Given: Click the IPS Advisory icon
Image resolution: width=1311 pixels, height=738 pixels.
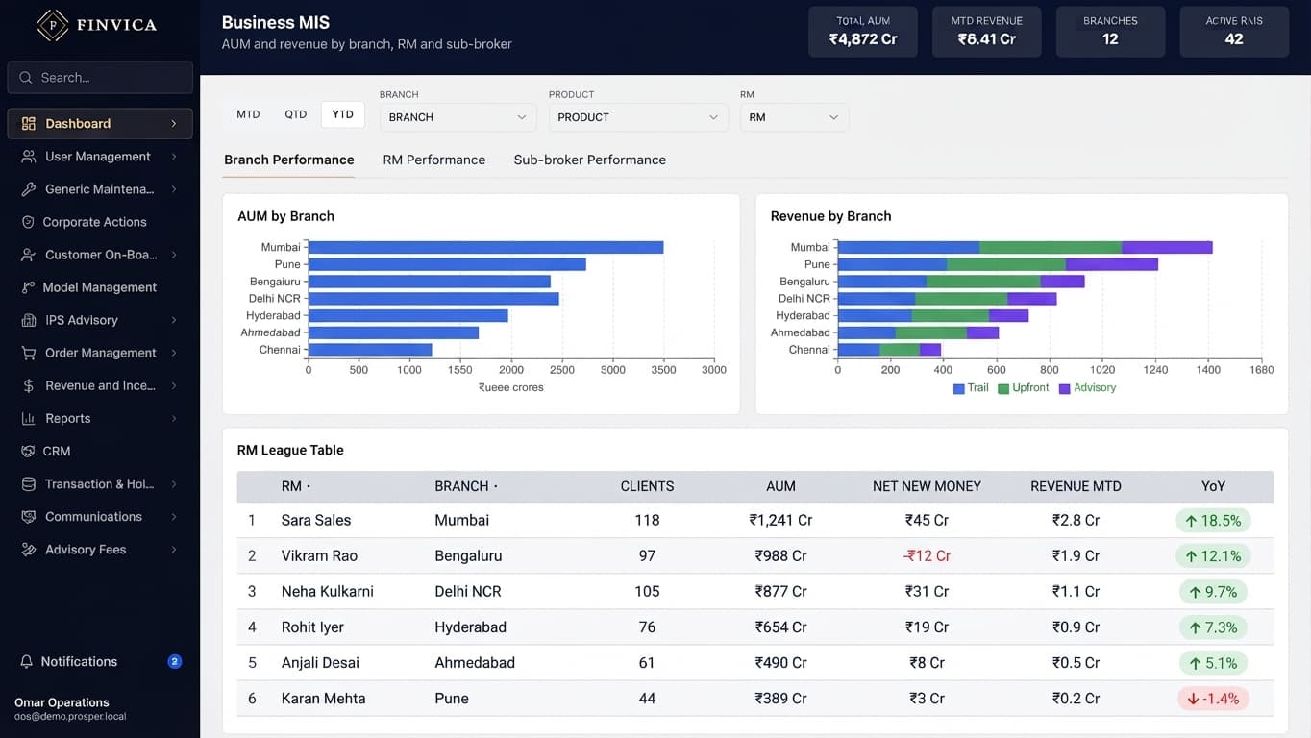Looking at the screenshot, I should 28,320.
